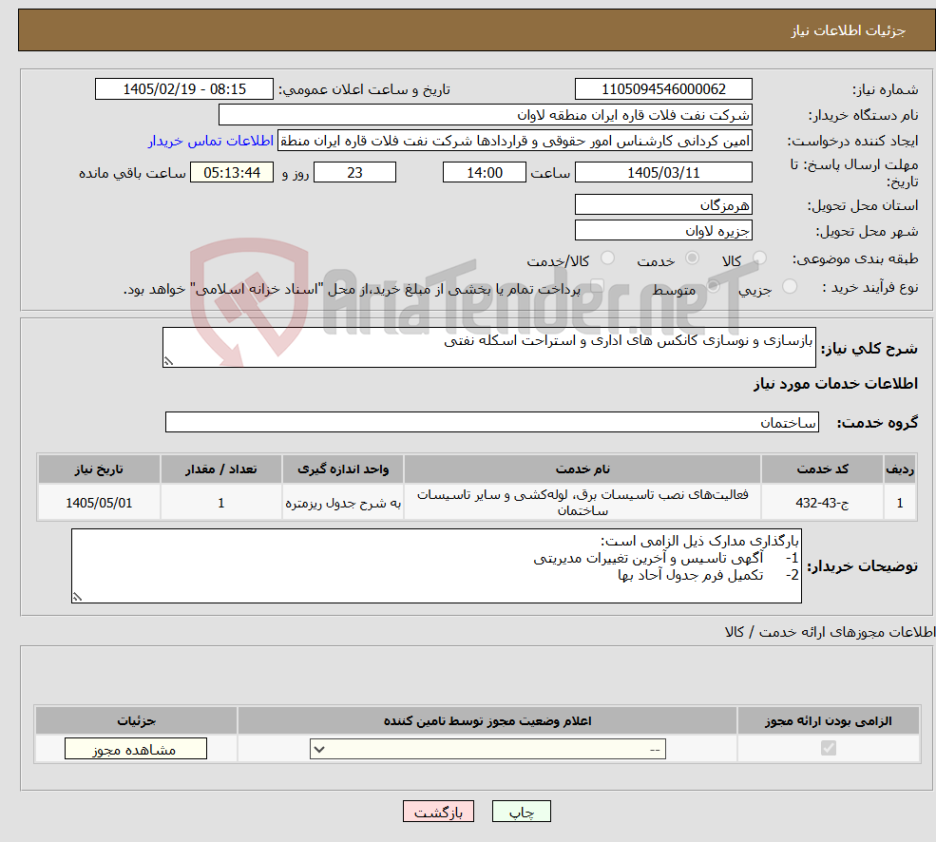This screenshot has height=842, width=936.
Task: Click the buyer organization name field
Action: 486,115
